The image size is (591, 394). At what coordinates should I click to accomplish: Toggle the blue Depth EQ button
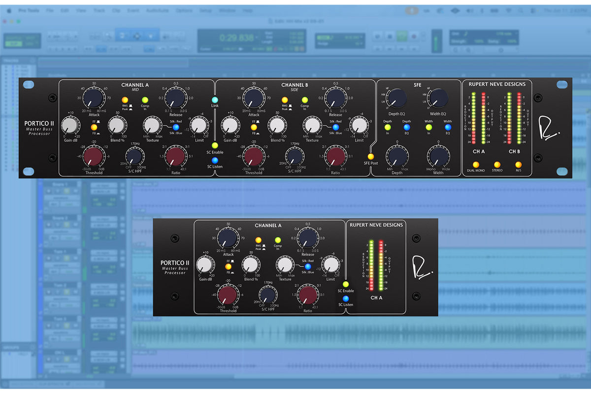tap(407, 127)
